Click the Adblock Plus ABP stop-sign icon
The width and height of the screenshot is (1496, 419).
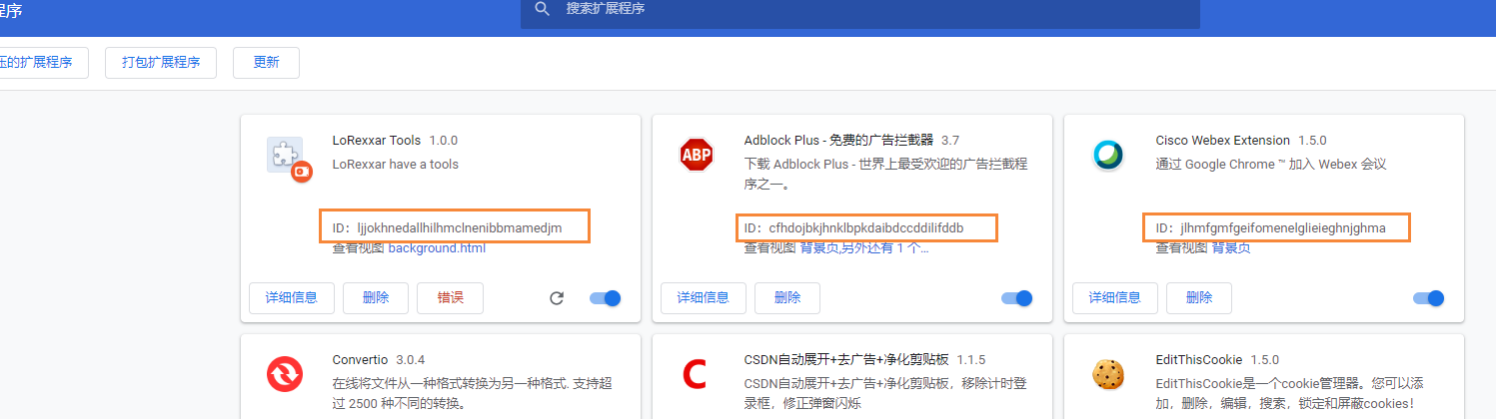pos(696,156)
